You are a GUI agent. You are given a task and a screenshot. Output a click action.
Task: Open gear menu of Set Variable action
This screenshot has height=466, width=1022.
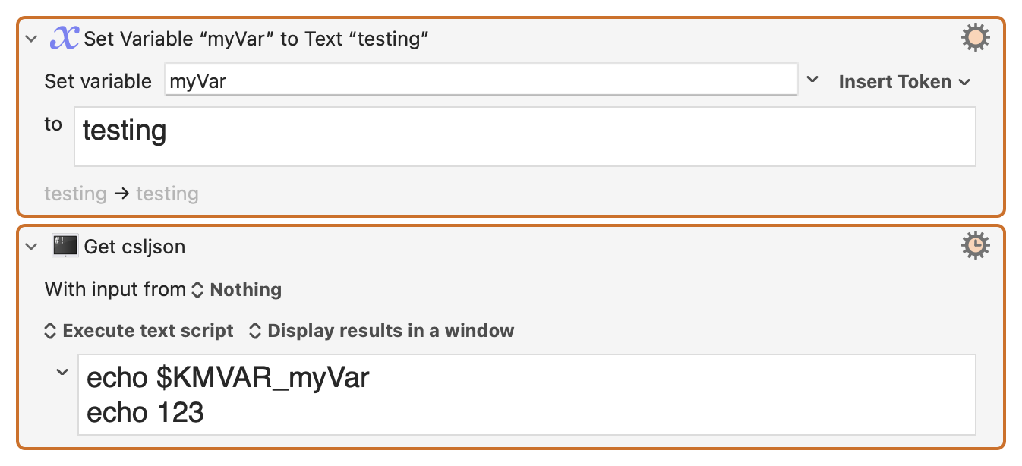(976, 37)
